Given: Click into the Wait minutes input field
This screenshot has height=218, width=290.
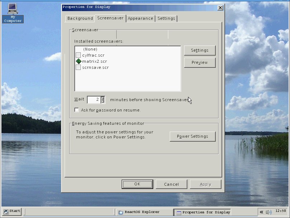Looking at the screenshot, I should [94, 100].
